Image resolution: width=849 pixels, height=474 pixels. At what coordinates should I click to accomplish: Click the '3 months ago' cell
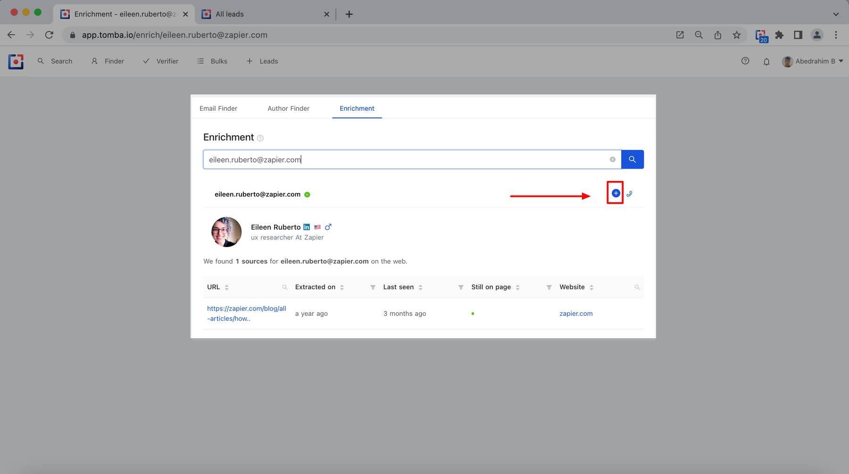(405, 314)
